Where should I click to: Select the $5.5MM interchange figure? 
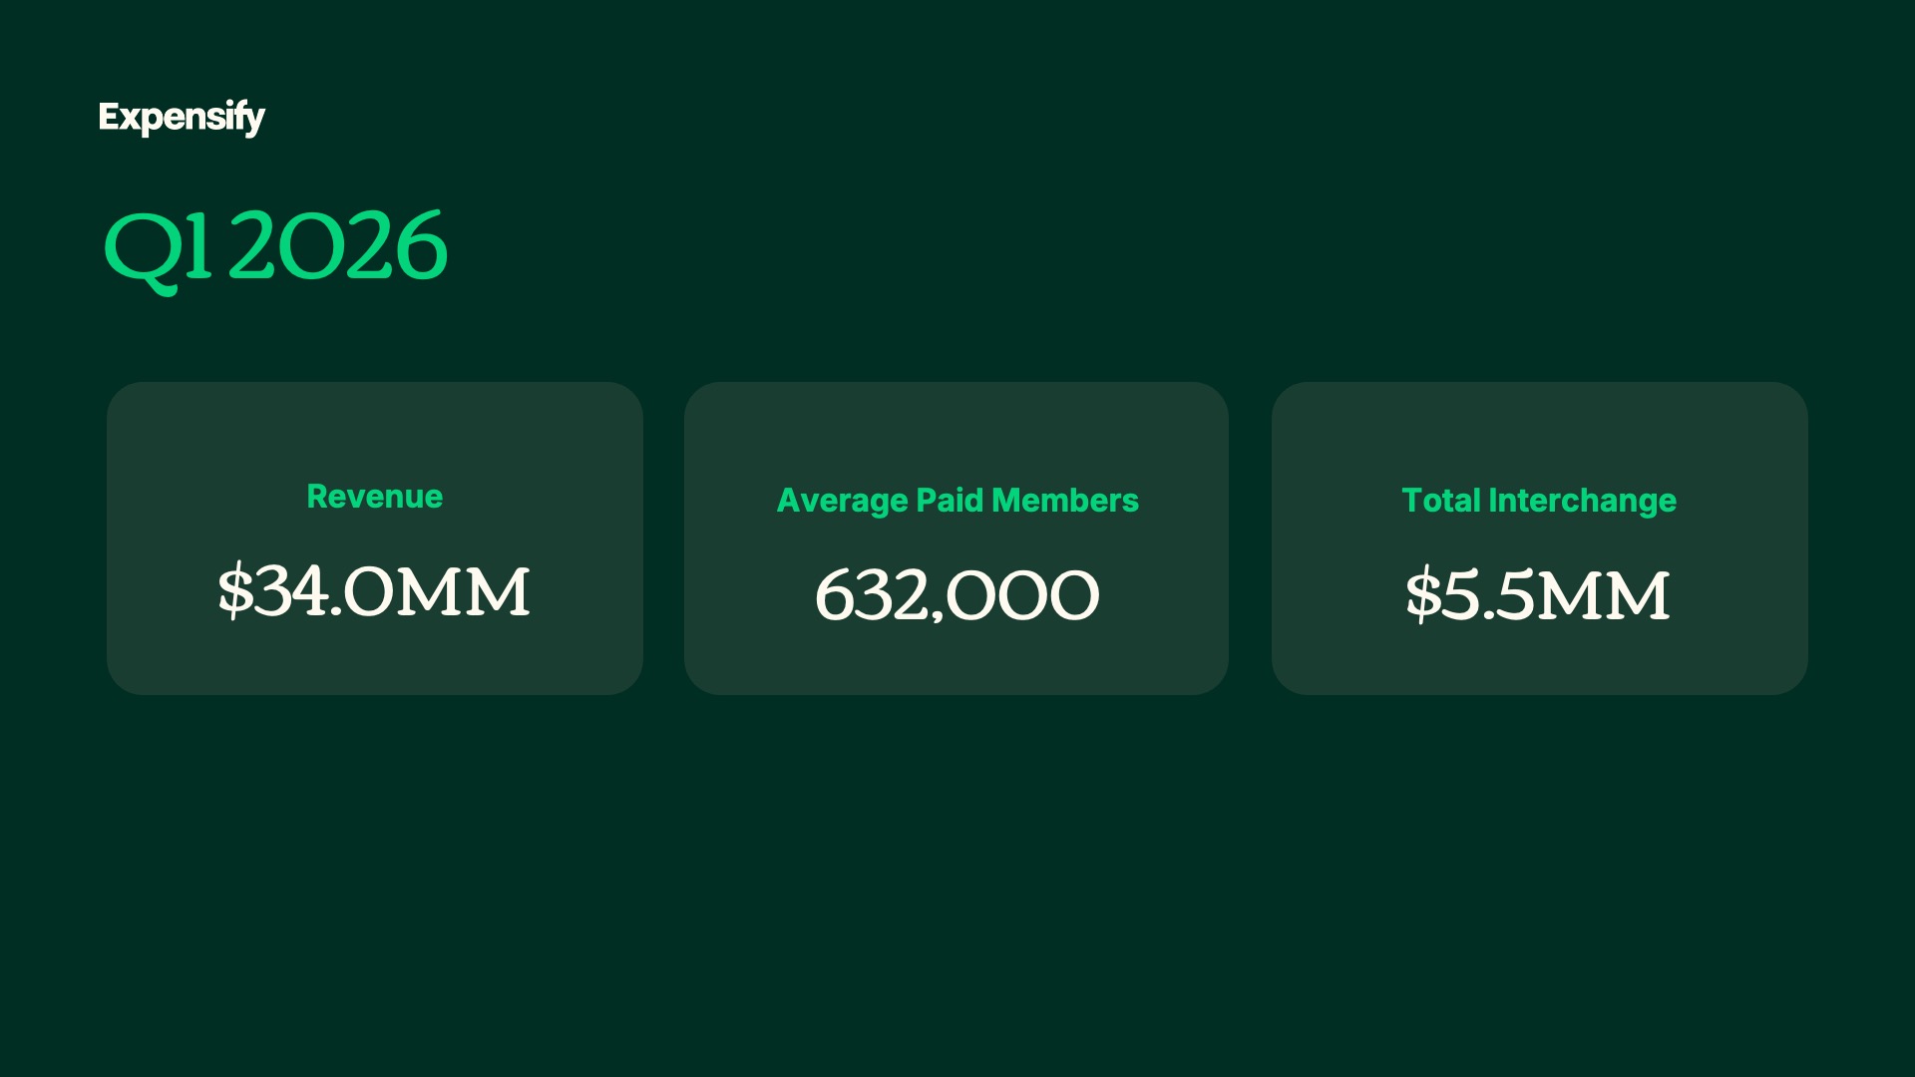1537,595
